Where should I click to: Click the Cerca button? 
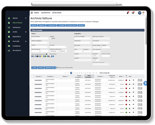pos(34,67)
